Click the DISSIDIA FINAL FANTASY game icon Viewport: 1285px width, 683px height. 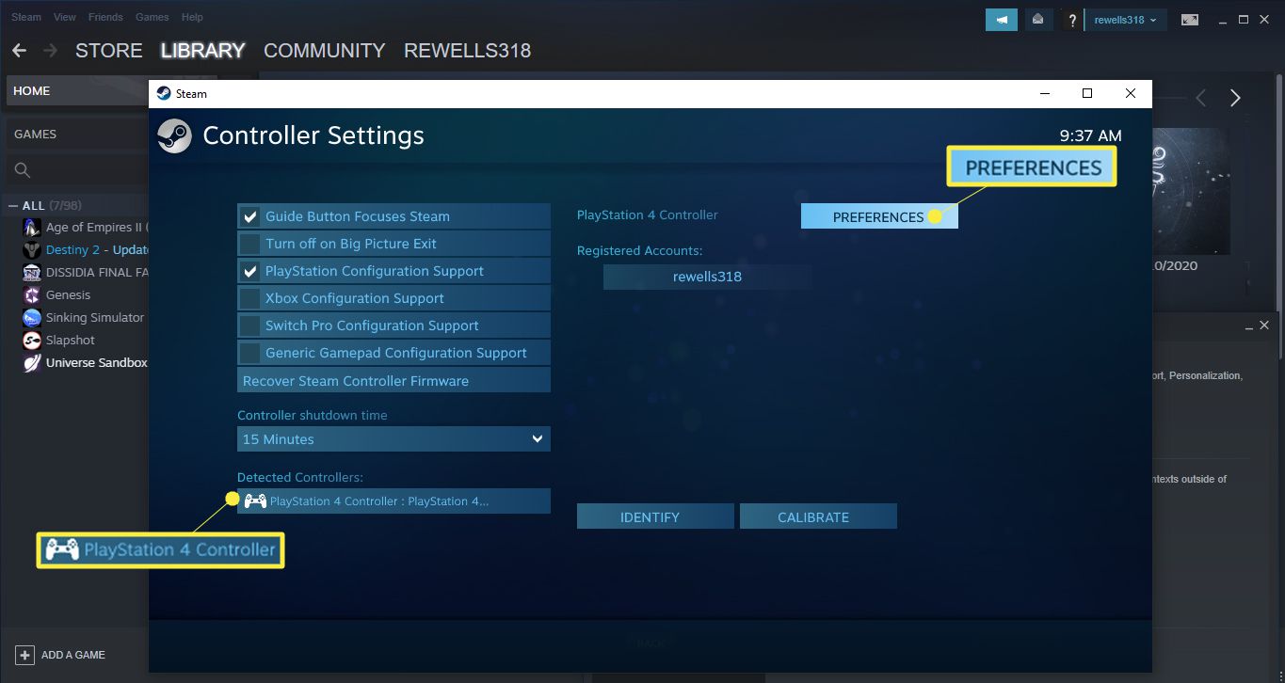pyautogui.click(x=31, y=273)
